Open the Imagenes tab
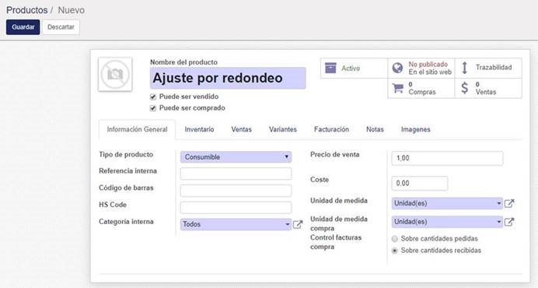Viewport: 538px width, 288px height. pos(416,129)
